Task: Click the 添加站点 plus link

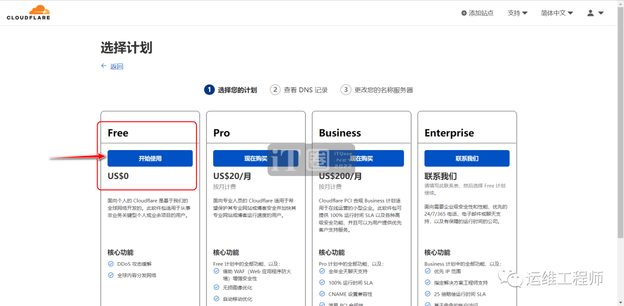Action: pyautogui.click(x=477, y=13)
